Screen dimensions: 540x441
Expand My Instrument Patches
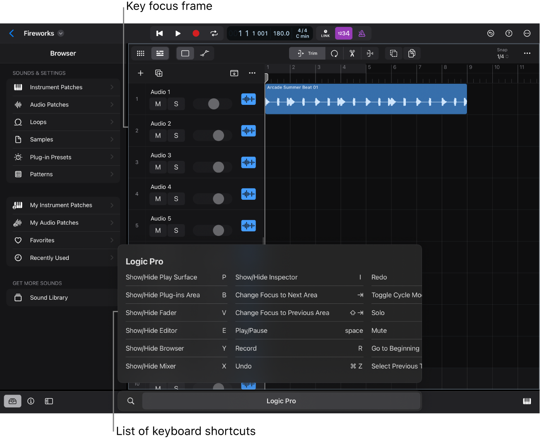[63, 205]
